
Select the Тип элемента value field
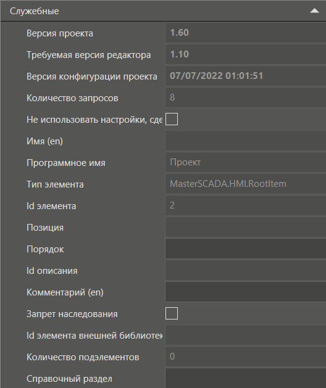[x=246, y=184]
